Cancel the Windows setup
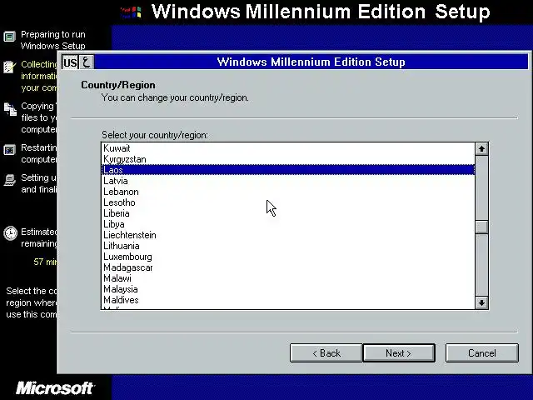The image size is (533, 400). coord(481,353)
